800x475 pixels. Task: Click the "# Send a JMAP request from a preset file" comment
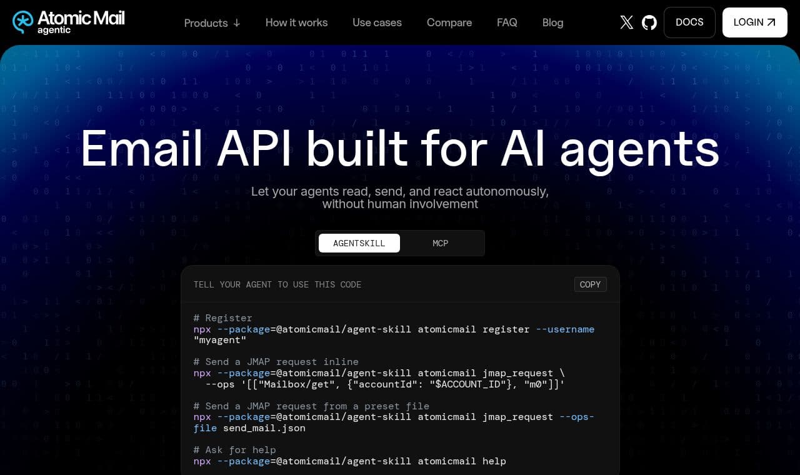click(x=311, y=406)
